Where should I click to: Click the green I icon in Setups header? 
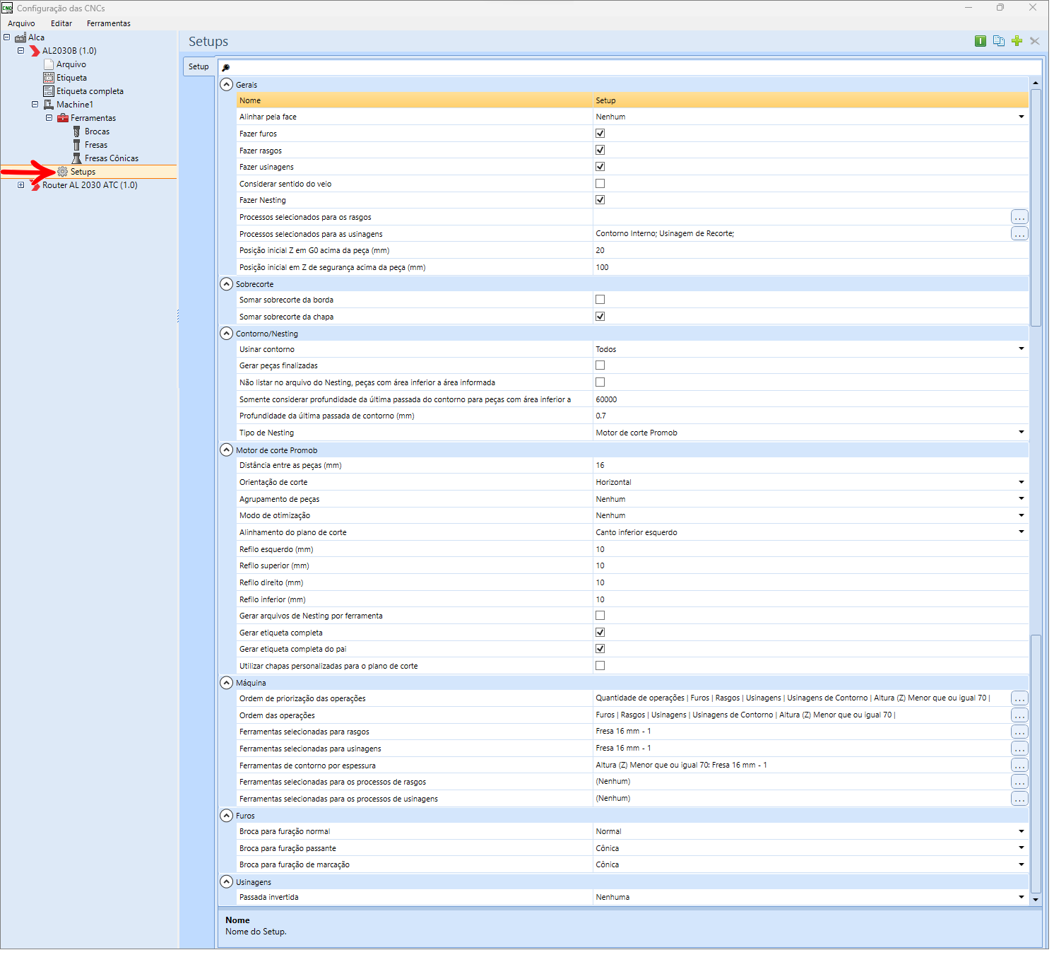point(980,41)
